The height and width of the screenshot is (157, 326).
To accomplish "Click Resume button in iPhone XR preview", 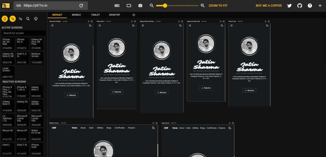I will [x=71, y=95].
